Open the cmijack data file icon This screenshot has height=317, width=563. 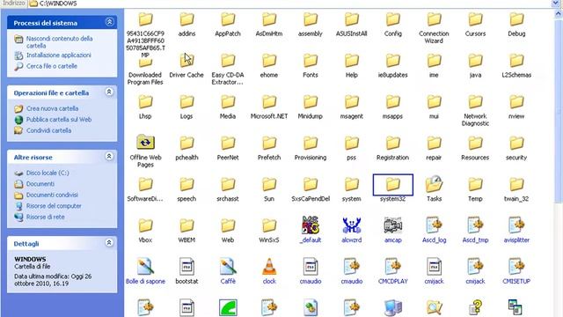tap(434, 267)
